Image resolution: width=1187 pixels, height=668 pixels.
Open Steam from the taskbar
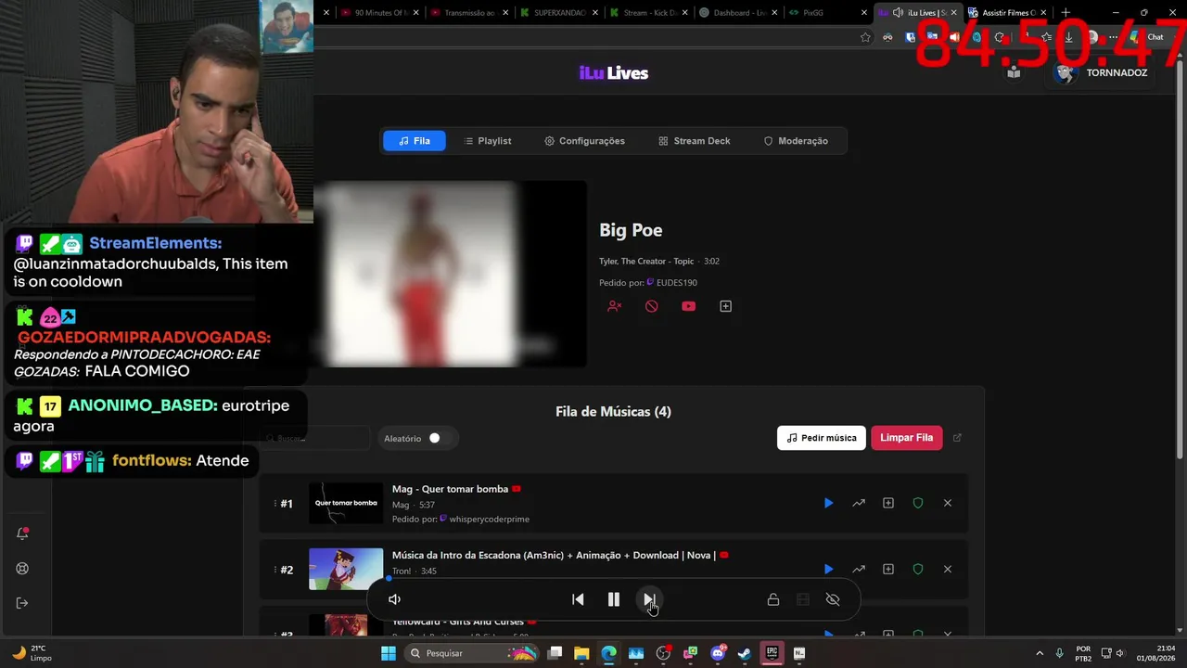pos(744,653)
